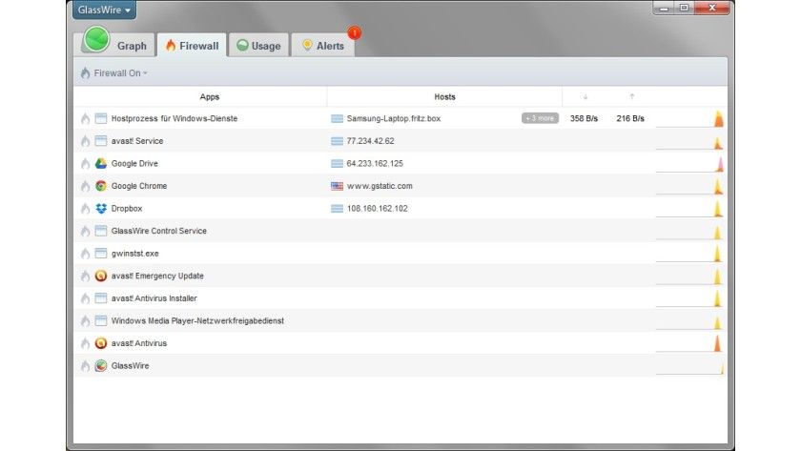Screen dimensions: 801x451
Task: Select host 64.233.162.125
Action: (x=375, y=163)
